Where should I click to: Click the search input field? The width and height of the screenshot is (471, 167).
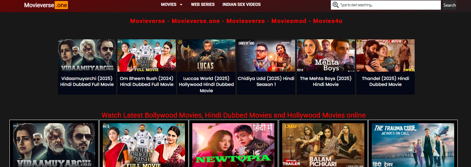(386, 5)
